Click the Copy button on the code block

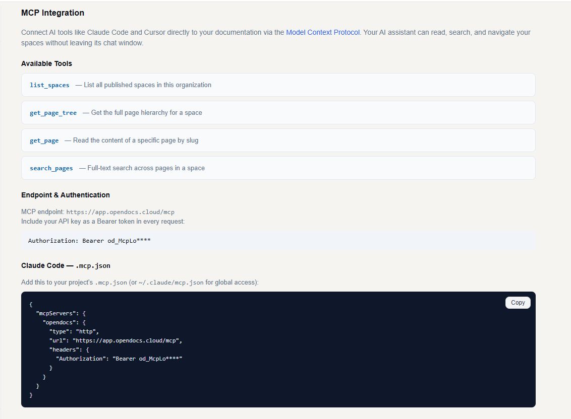coord(518,302)
